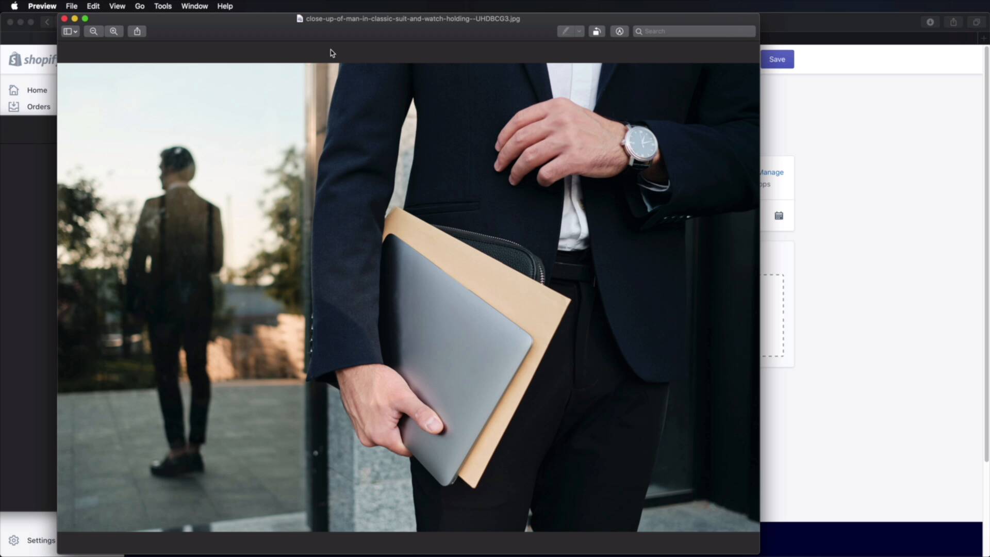990x557 pixels.
Task: Open the highlight pen options dropdown
Action: (579, 31)
